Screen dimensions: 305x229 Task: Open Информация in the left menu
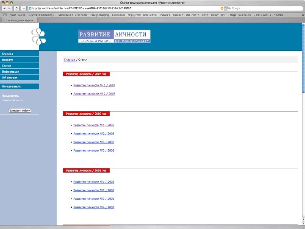[x=19, y=72]
